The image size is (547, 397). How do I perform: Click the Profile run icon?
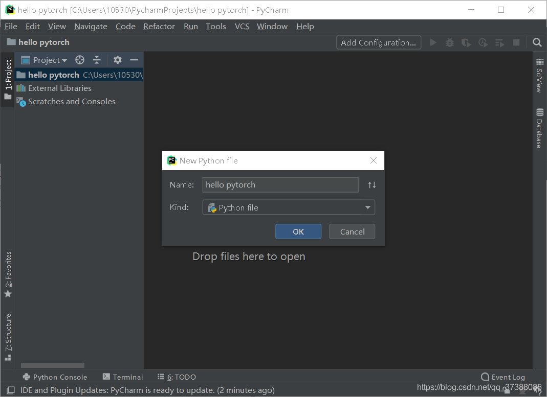coord(483,42)
